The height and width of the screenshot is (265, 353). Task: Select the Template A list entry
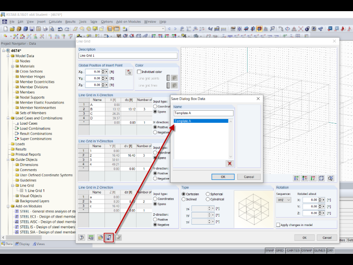(x=201, y=121)
